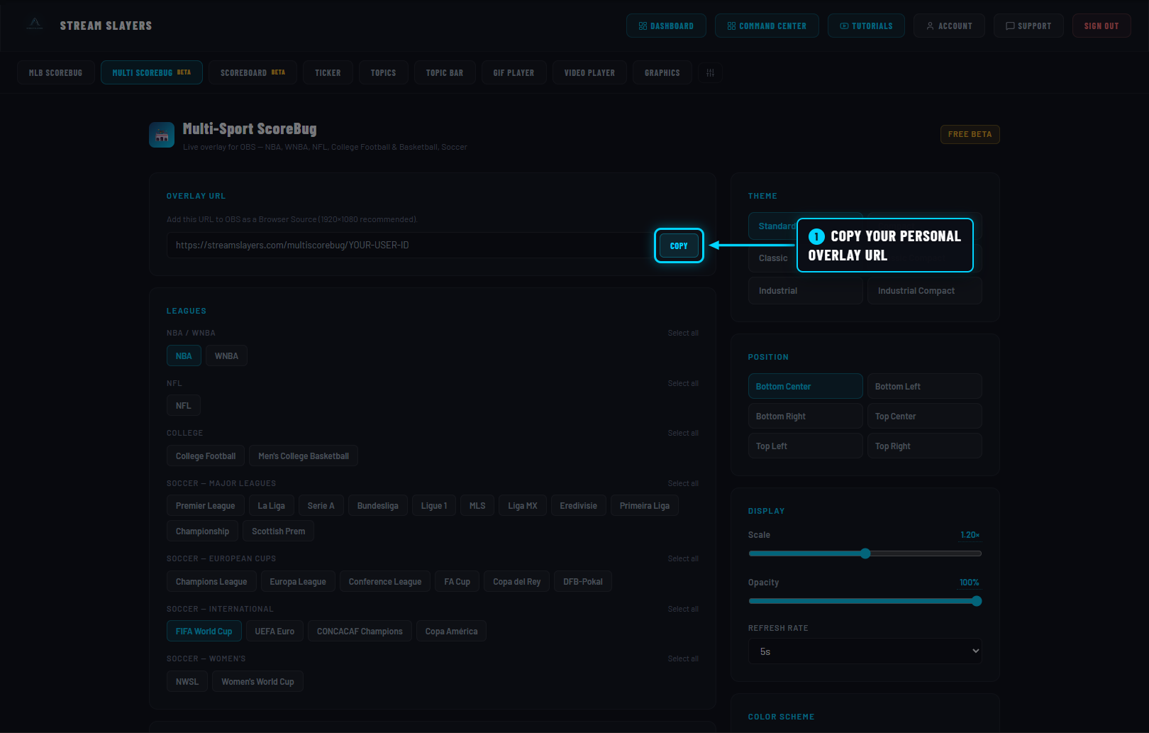Enable the Premier League chip

pos(205,505)
